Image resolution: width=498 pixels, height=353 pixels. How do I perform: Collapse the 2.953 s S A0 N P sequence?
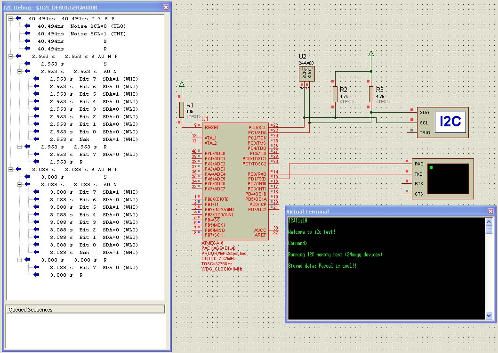(10, 56)
